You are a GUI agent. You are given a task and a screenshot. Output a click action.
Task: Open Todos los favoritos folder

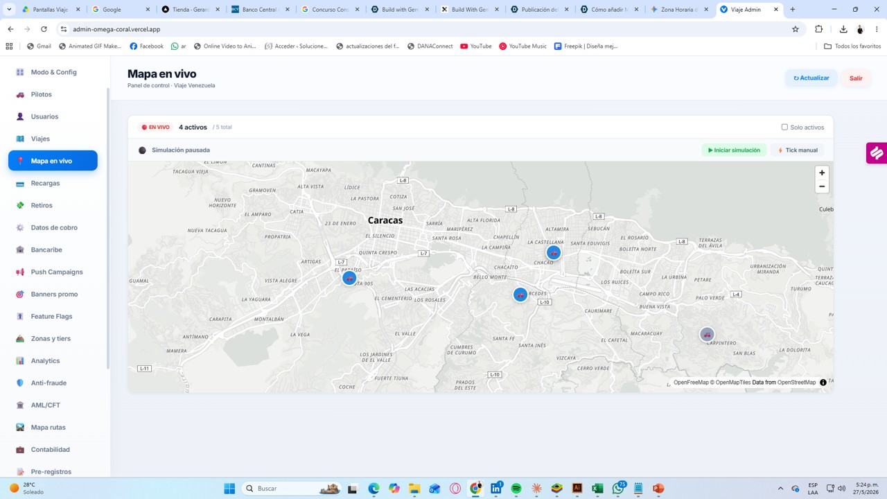pyautogui.click(x=852, y=46)
